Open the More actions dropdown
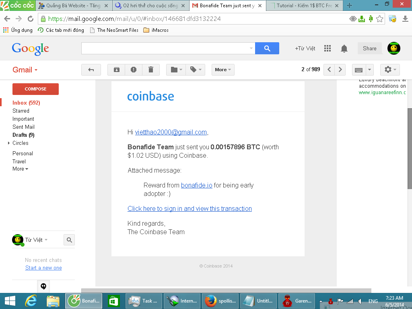This screenshot has width=412, height=309. [223, 70]
